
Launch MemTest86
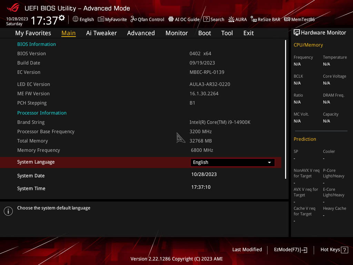pos(300,19)
